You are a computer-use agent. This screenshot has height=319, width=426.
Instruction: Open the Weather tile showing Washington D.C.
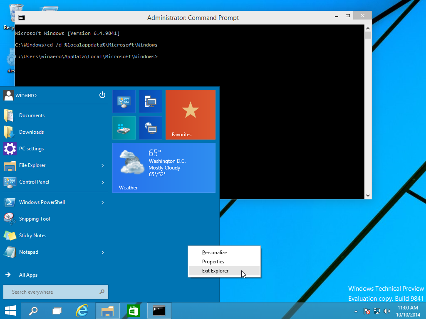[x=164, y=168]
